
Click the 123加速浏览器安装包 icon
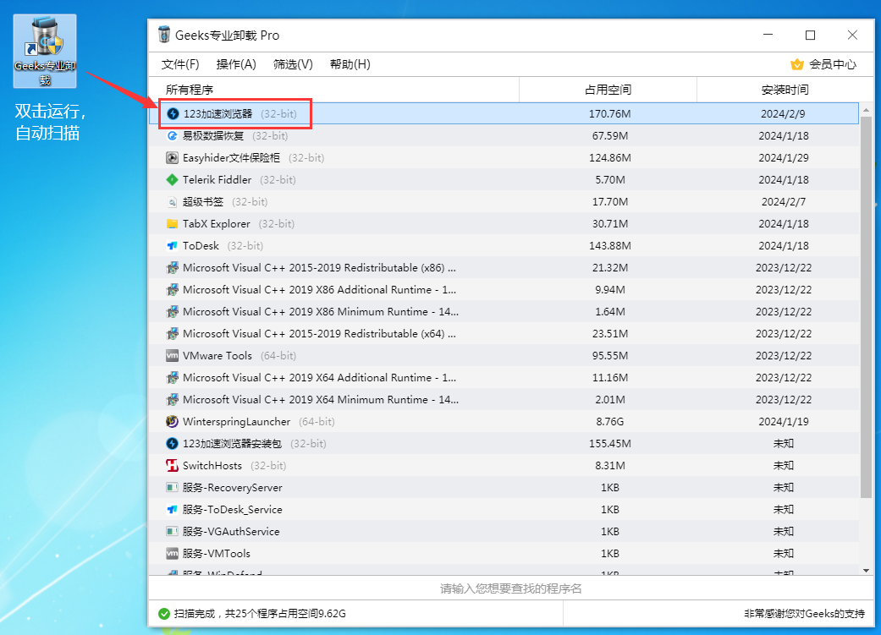(x=173, y=444)
